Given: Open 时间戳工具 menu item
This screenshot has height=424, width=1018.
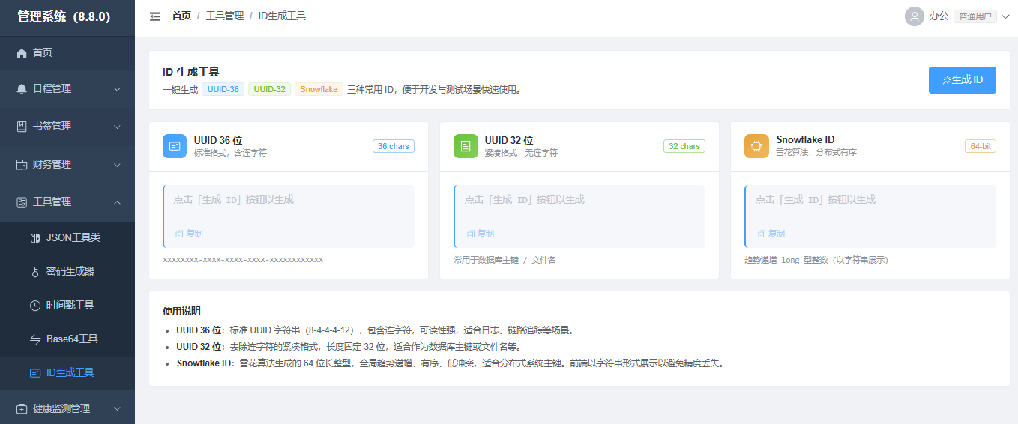Looking at the screenshot, I should [x=67, y=305].
